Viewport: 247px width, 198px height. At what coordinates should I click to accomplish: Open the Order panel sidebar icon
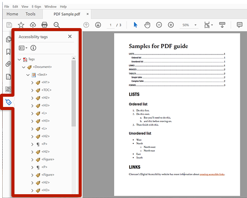pos(8,89)
